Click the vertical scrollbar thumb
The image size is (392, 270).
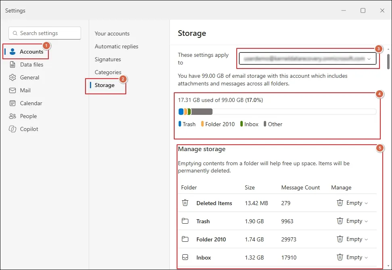coord(388,61)
